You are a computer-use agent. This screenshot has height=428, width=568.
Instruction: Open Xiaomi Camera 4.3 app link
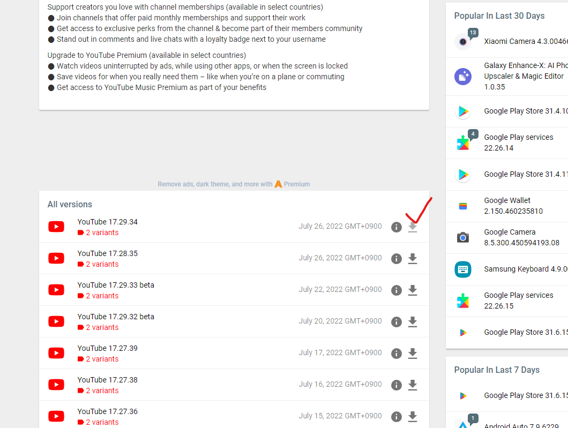click(526, 41)
